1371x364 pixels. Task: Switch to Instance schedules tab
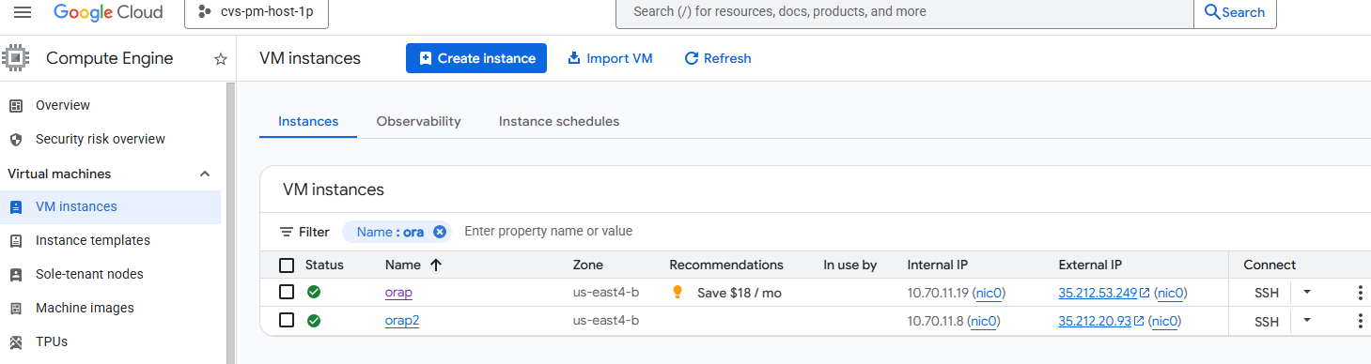[x=559, y=121]
